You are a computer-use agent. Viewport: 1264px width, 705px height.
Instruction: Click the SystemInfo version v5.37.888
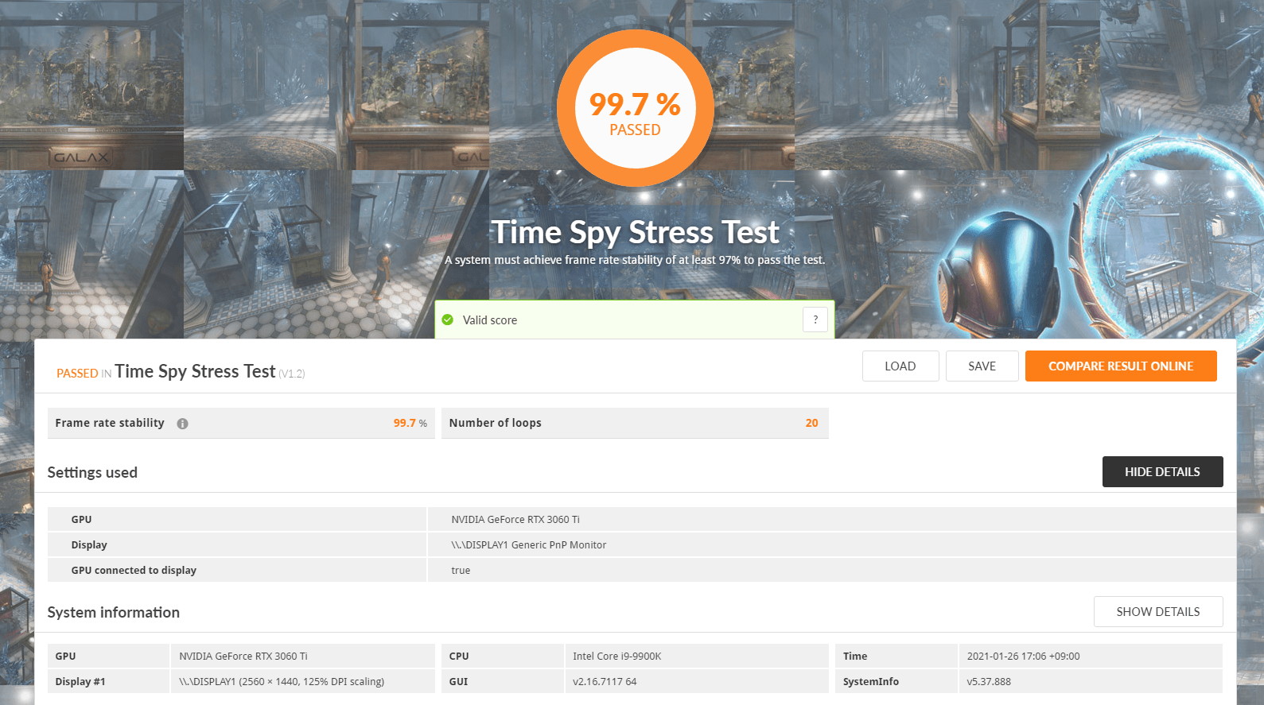tap(989, 682)
